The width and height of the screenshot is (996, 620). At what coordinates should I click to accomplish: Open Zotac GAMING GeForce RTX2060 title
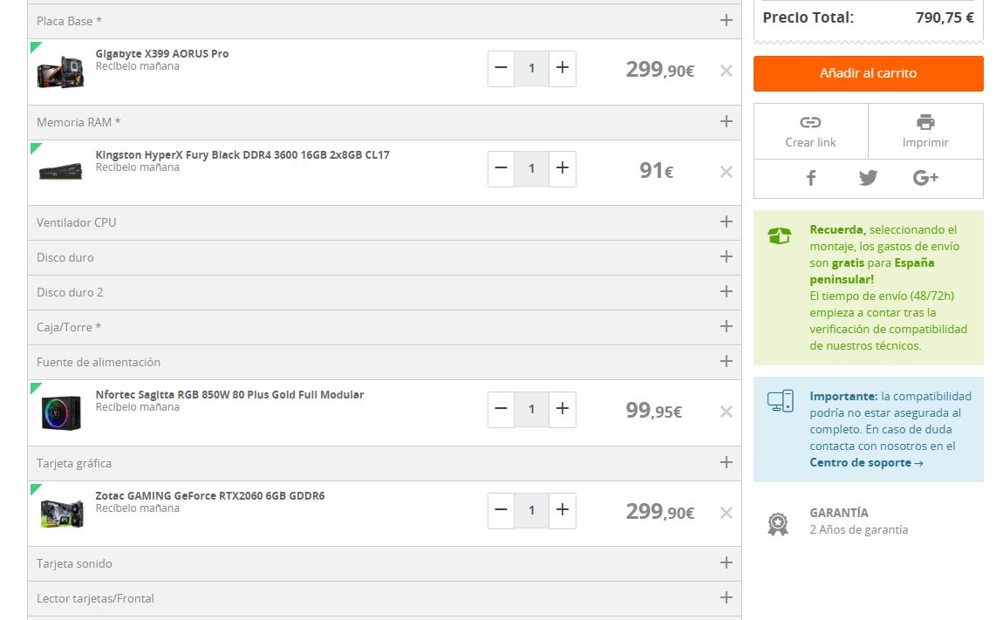(x=210, y=495)
